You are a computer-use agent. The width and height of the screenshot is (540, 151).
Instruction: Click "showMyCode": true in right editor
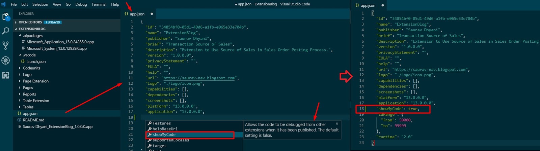pyautogui.click(x=398, y=109)
